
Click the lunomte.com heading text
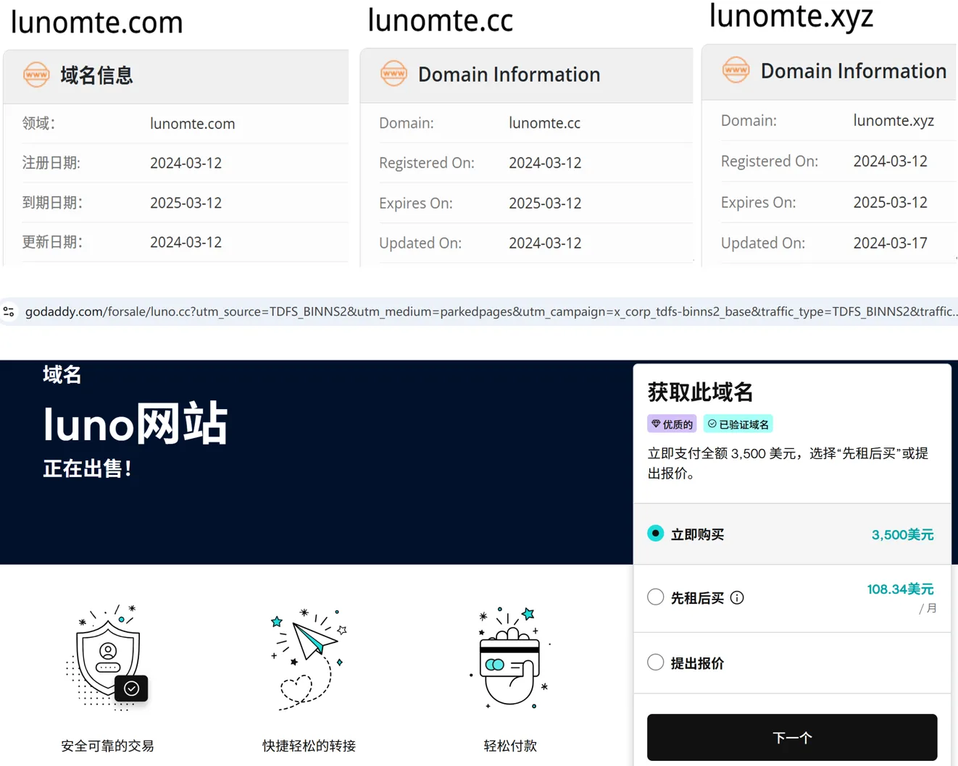[x=97, y=22]
